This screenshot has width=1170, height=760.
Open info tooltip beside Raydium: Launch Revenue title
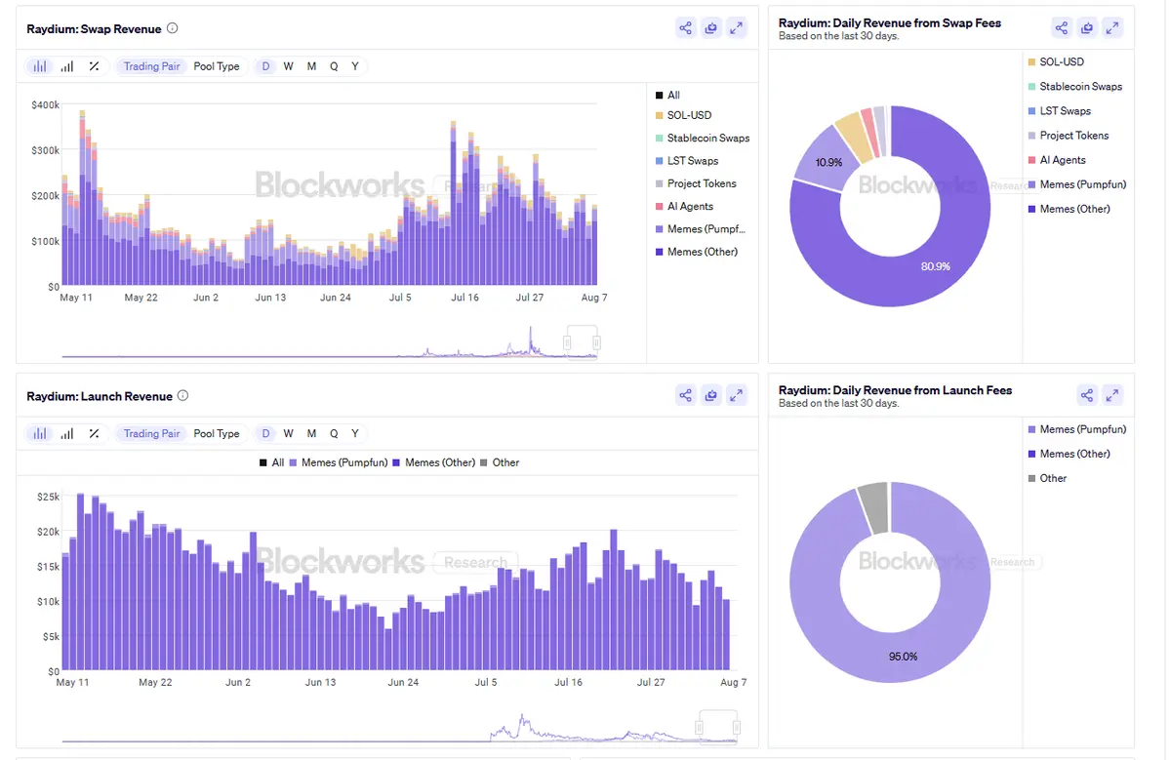[182, 395]
